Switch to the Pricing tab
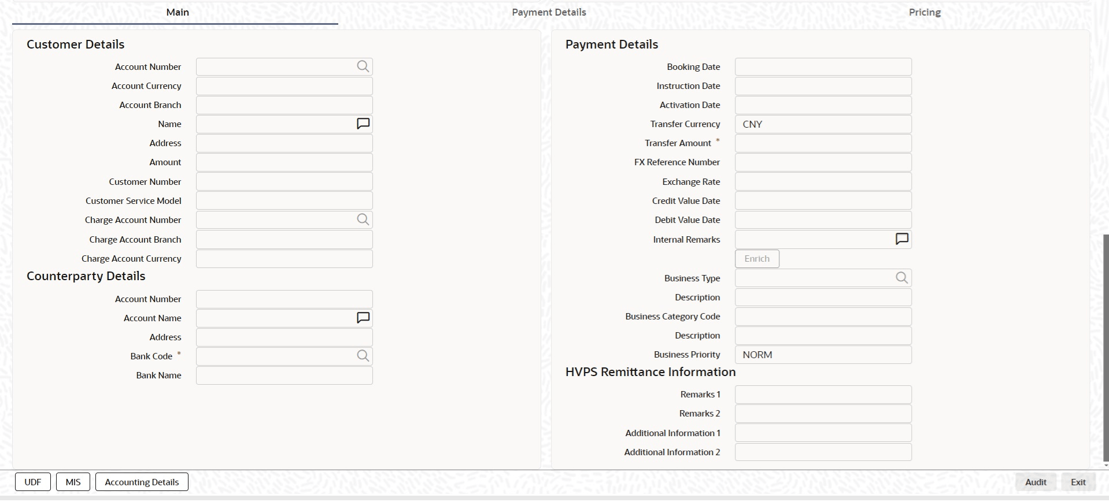Image resolution: width=1109 pixels, height=502 pixels. pyautogui.click(x=925, y=12)
